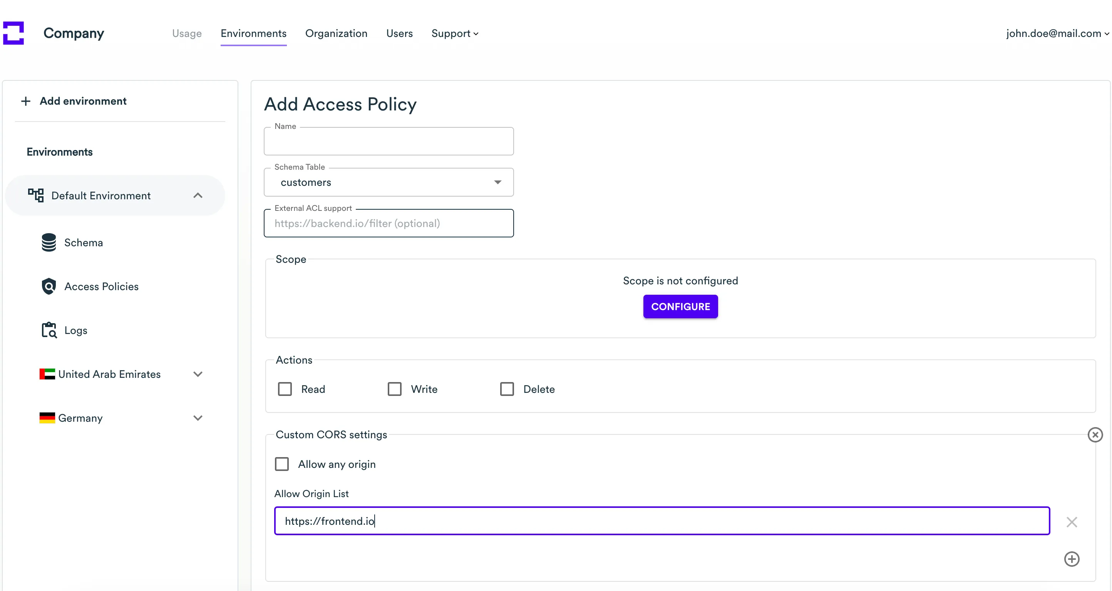
Task: Click the Company logo icon
Action: pyautogui.click(x=13, y=33)
